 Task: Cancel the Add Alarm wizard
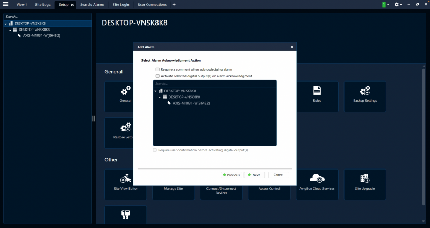278,175
